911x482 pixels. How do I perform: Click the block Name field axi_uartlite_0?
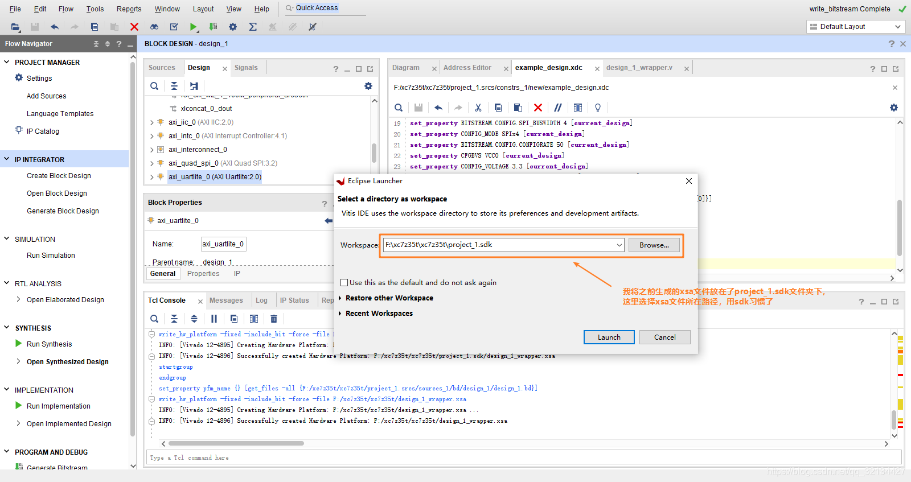coord(223,244)
